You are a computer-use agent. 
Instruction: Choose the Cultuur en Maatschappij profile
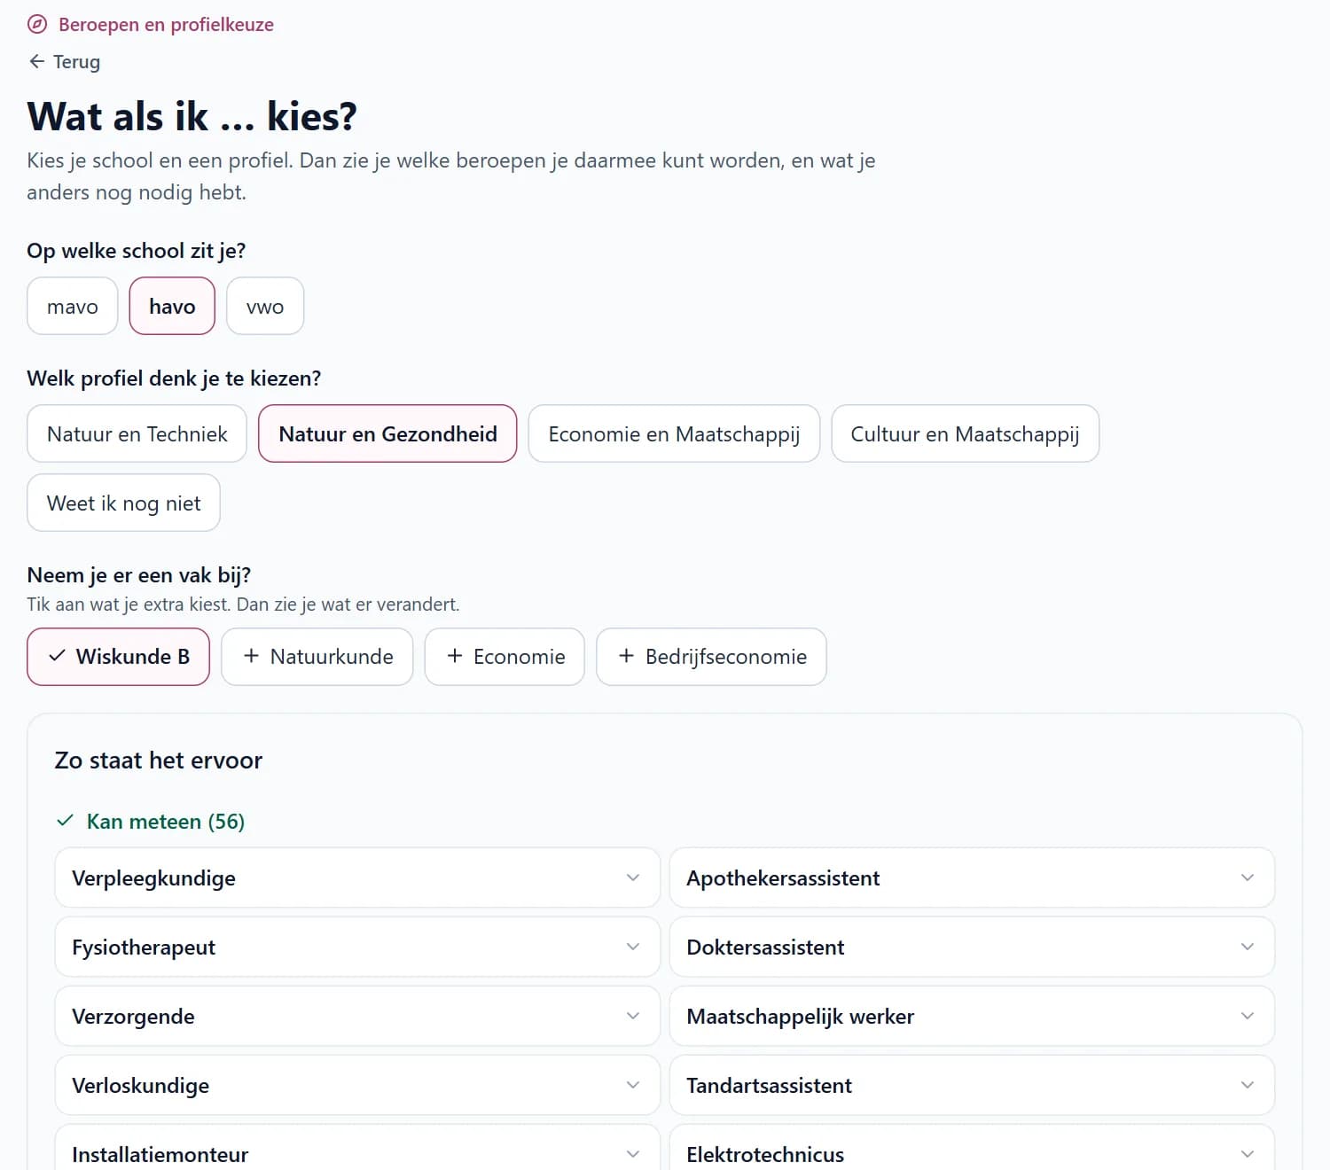[x=965, y=433]
